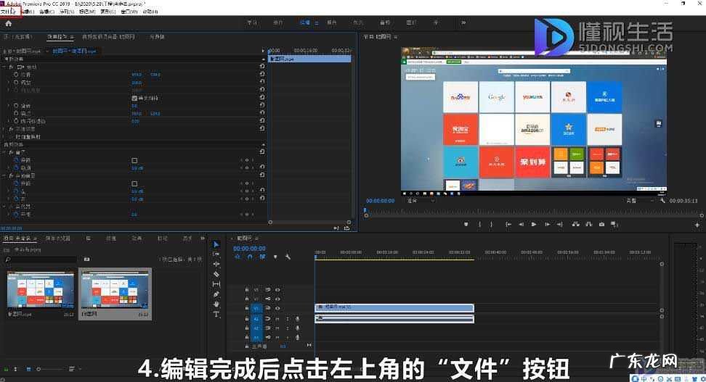
Task: Step forward one frame
Action: (547, 224)
